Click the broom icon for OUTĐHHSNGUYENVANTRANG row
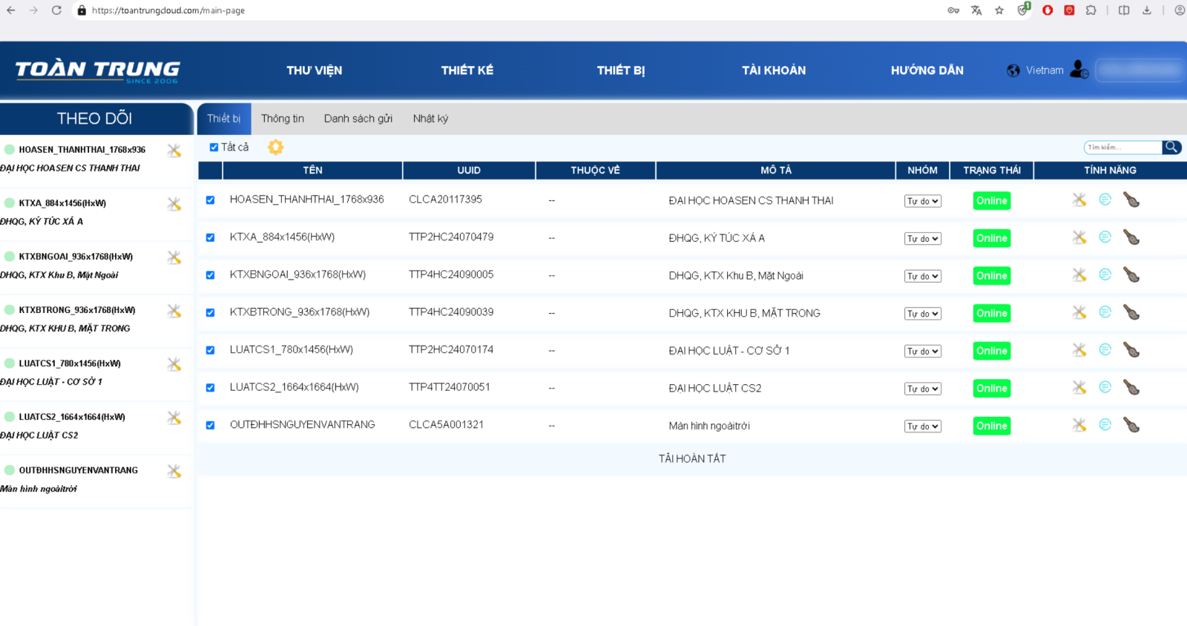This screenshot has height=626, width=1187. coord(1131,425)
